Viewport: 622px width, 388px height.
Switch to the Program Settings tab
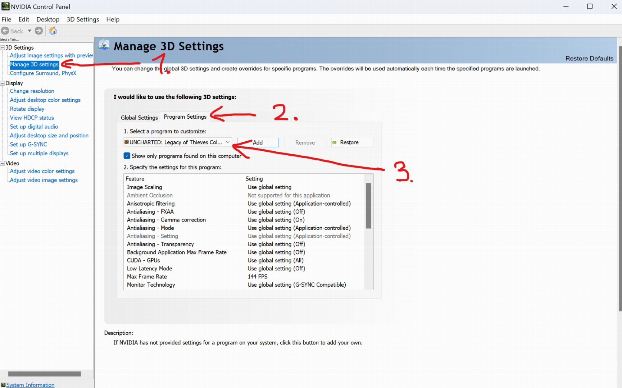pyautogui.click(x=185, y=117)
